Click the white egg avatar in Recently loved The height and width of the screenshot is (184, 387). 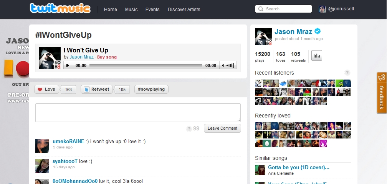click(267, 143)
